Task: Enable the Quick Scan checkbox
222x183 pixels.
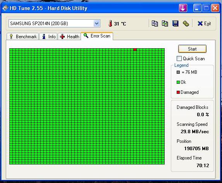Action: [179, 58]
